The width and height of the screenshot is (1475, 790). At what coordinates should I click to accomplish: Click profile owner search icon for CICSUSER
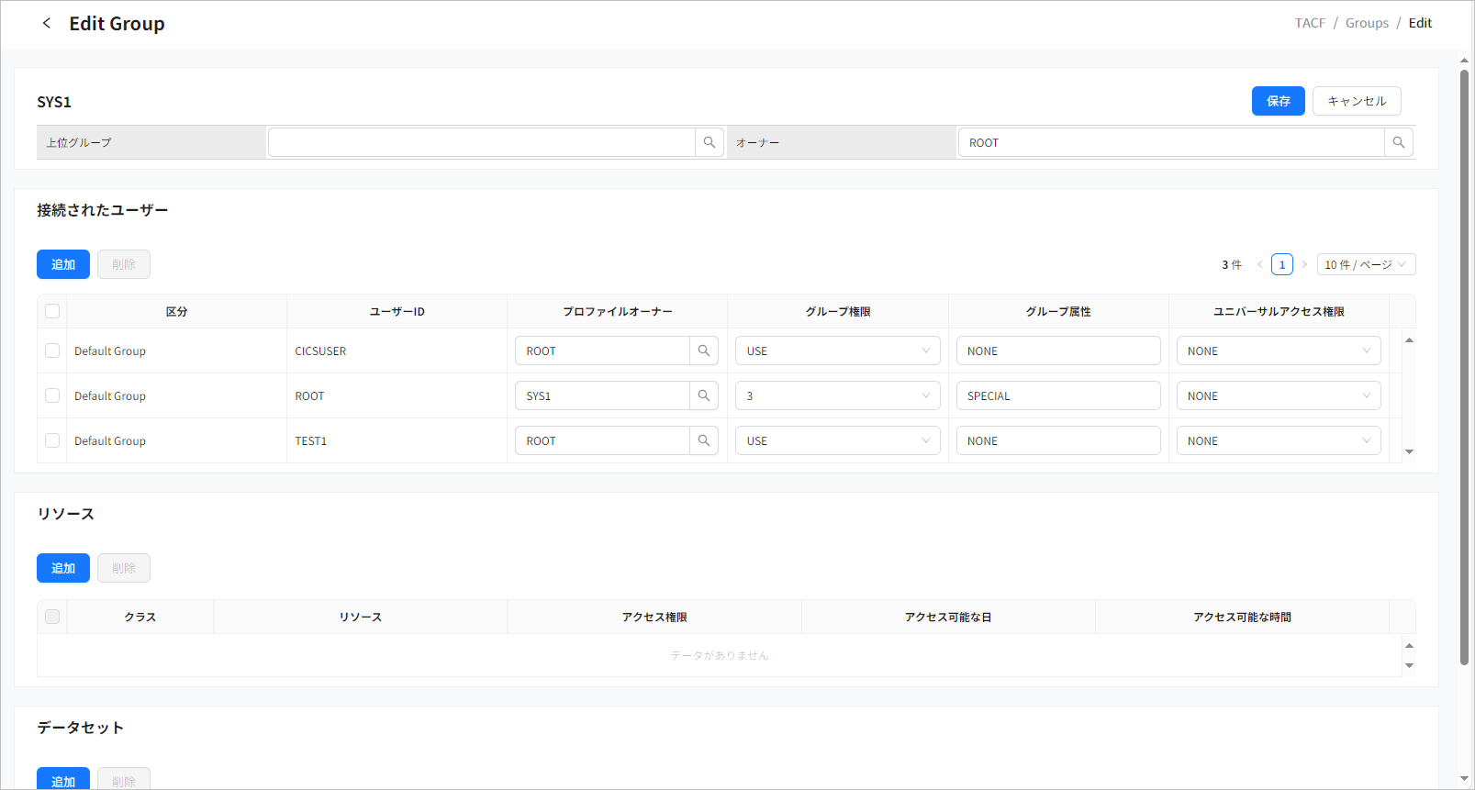click(703, 350)
